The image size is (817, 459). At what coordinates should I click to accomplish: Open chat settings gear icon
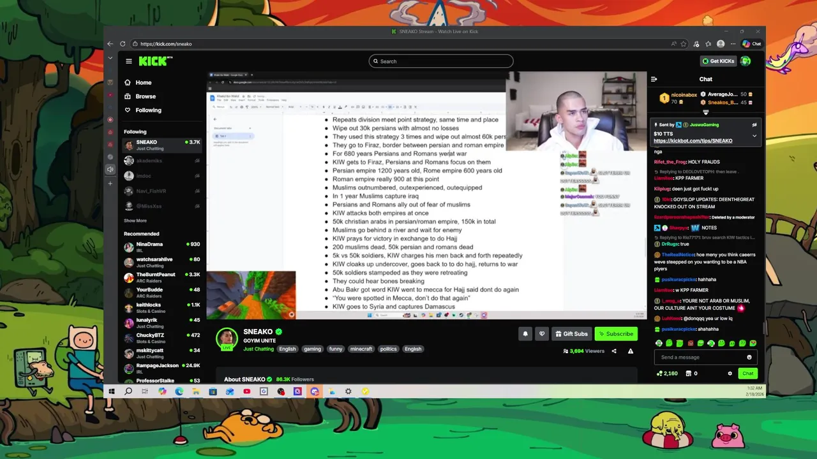pos(730,374)
